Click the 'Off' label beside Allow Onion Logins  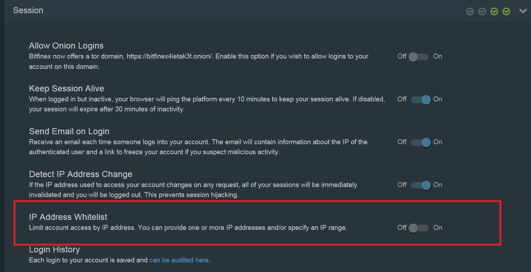coord(401,56)
